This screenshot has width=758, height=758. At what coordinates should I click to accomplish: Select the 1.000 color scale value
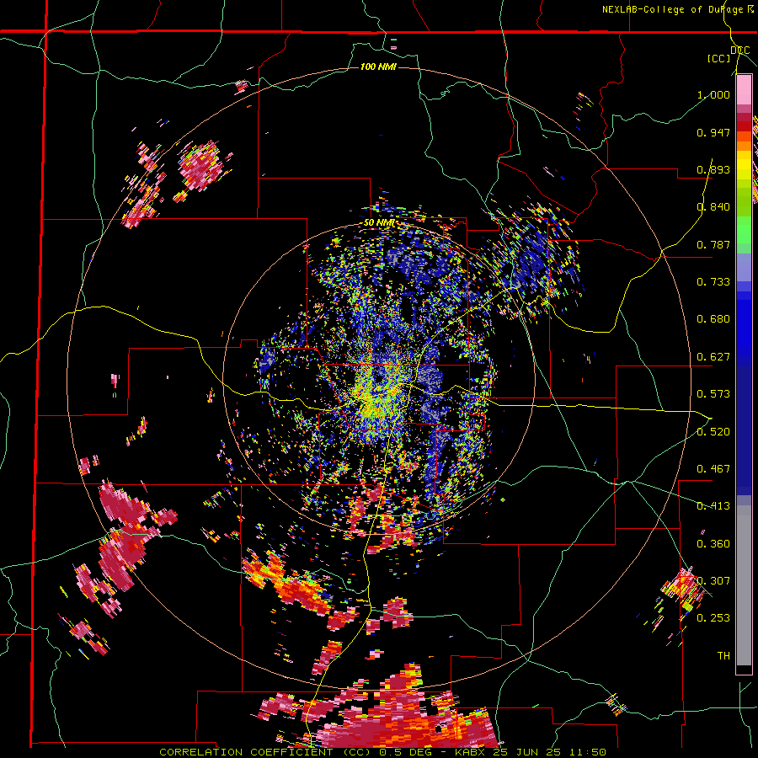point(713,94)
